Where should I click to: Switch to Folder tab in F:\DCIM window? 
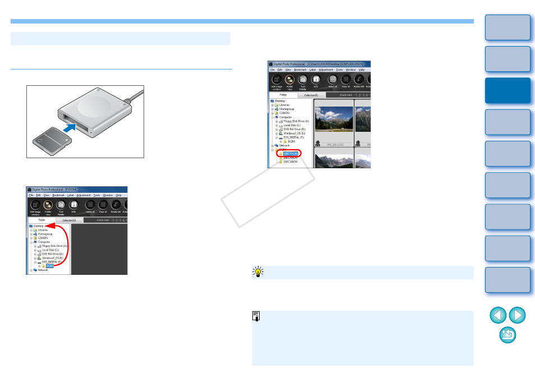41,220
